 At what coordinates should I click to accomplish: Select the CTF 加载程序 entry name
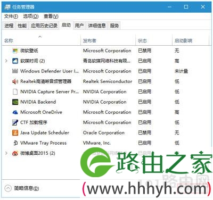tap(34, 122)
